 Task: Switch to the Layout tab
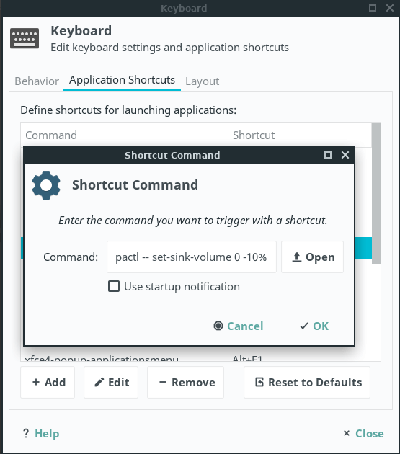(203, 81)
